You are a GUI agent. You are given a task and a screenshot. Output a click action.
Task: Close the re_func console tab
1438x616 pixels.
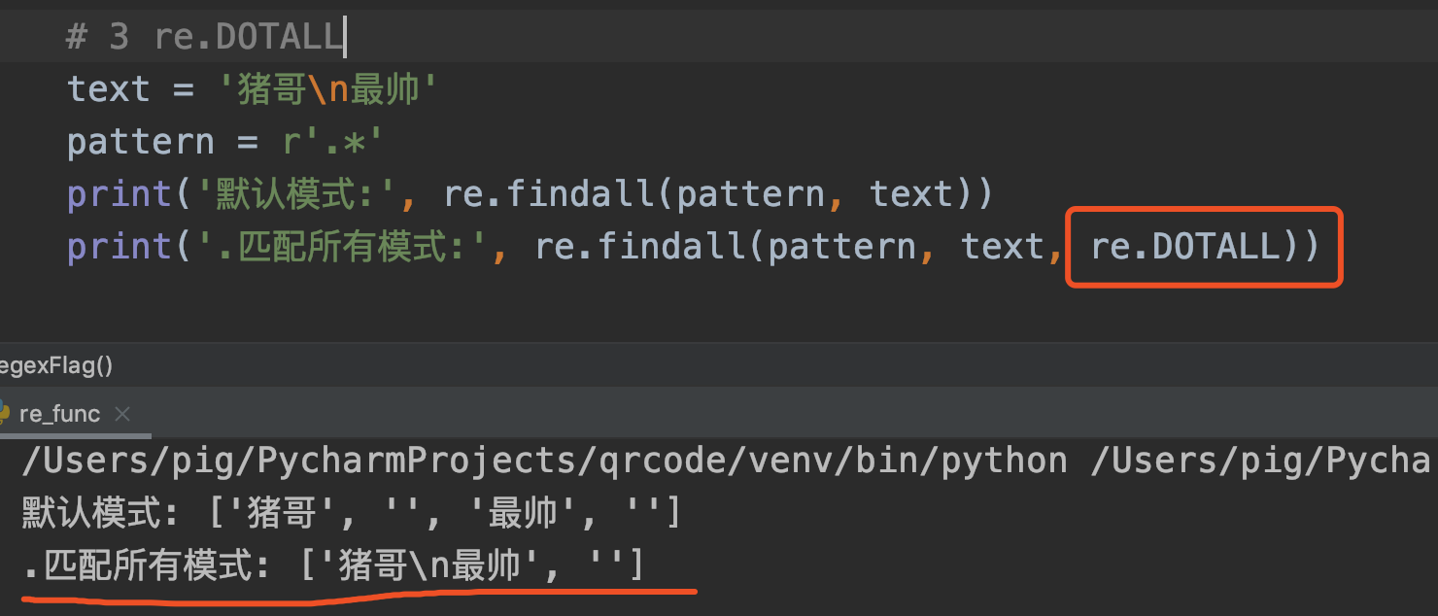pyautogui.click(x=122, y=413)
